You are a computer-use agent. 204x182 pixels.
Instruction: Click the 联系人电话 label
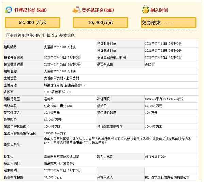pos(105,157)
